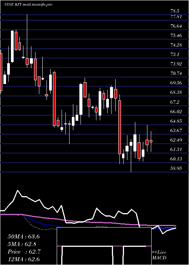The height and width of the screenshot is (265, 189).
Task: Click the 70.74 price axis label
Action: click(x=176, y=73)
